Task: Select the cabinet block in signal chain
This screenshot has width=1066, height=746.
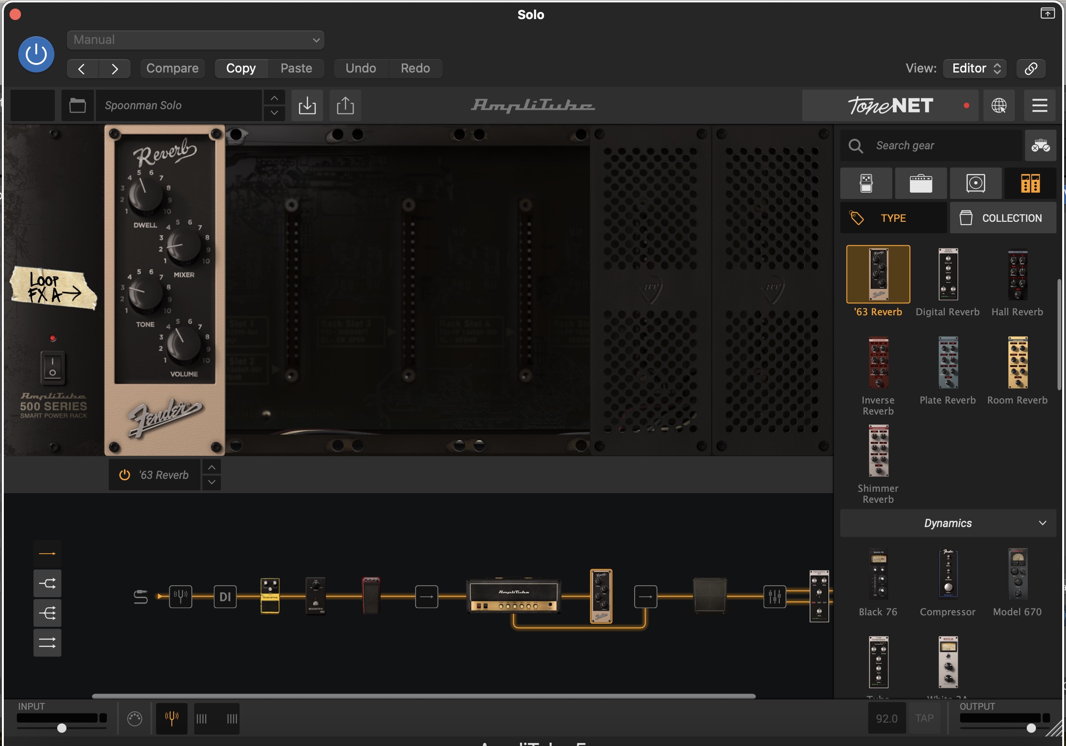Action: tap(710, 595)
